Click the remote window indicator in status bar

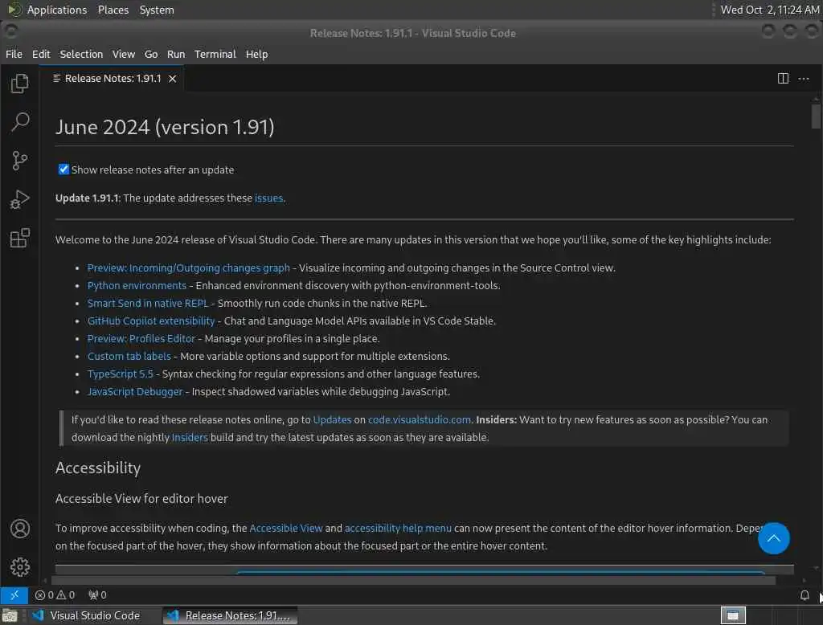14,595
